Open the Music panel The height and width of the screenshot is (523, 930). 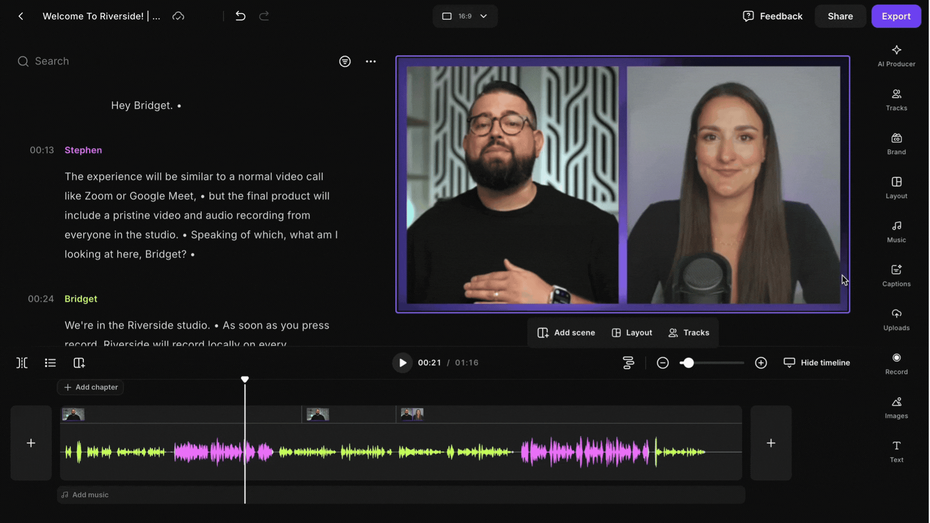pyautogui.click(x=896, y=232)
